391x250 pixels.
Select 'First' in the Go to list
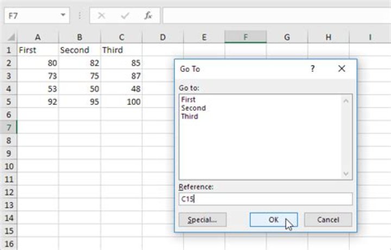pyautogui.click(x=188, y=99)
